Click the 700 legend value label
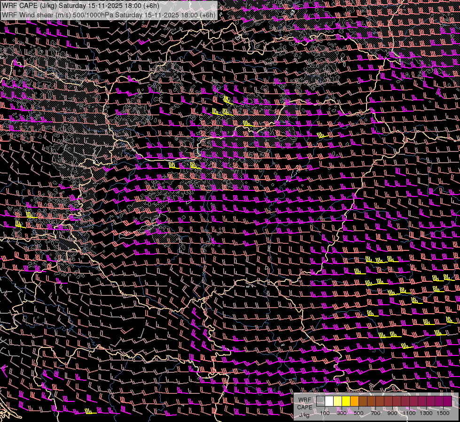The width and height of the screenshot is (460, 422). pyautogui.click(x=375, y=413)
